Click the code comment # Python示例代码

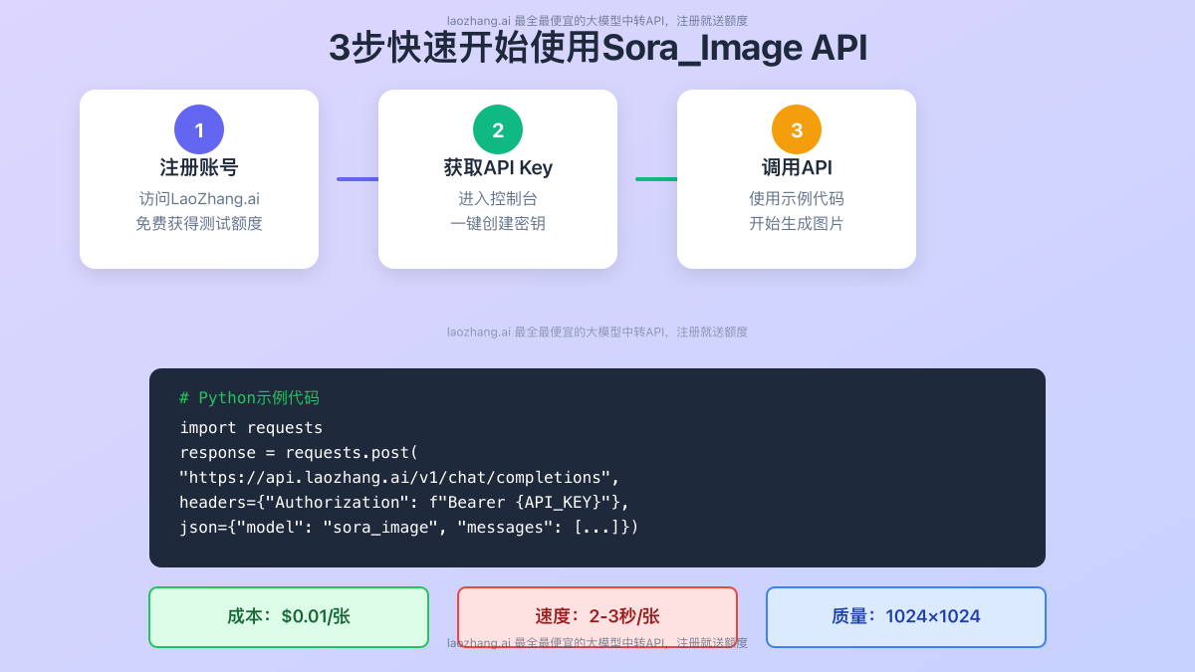coord(249,397)
